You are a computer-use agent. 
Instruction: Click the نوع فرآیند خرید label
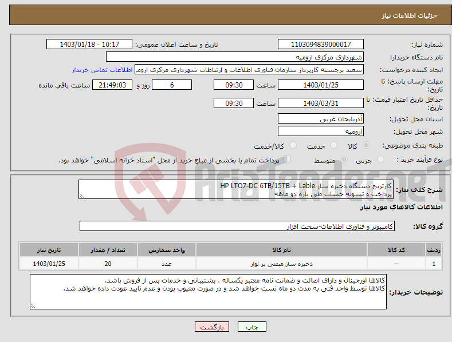coord(420,160)
